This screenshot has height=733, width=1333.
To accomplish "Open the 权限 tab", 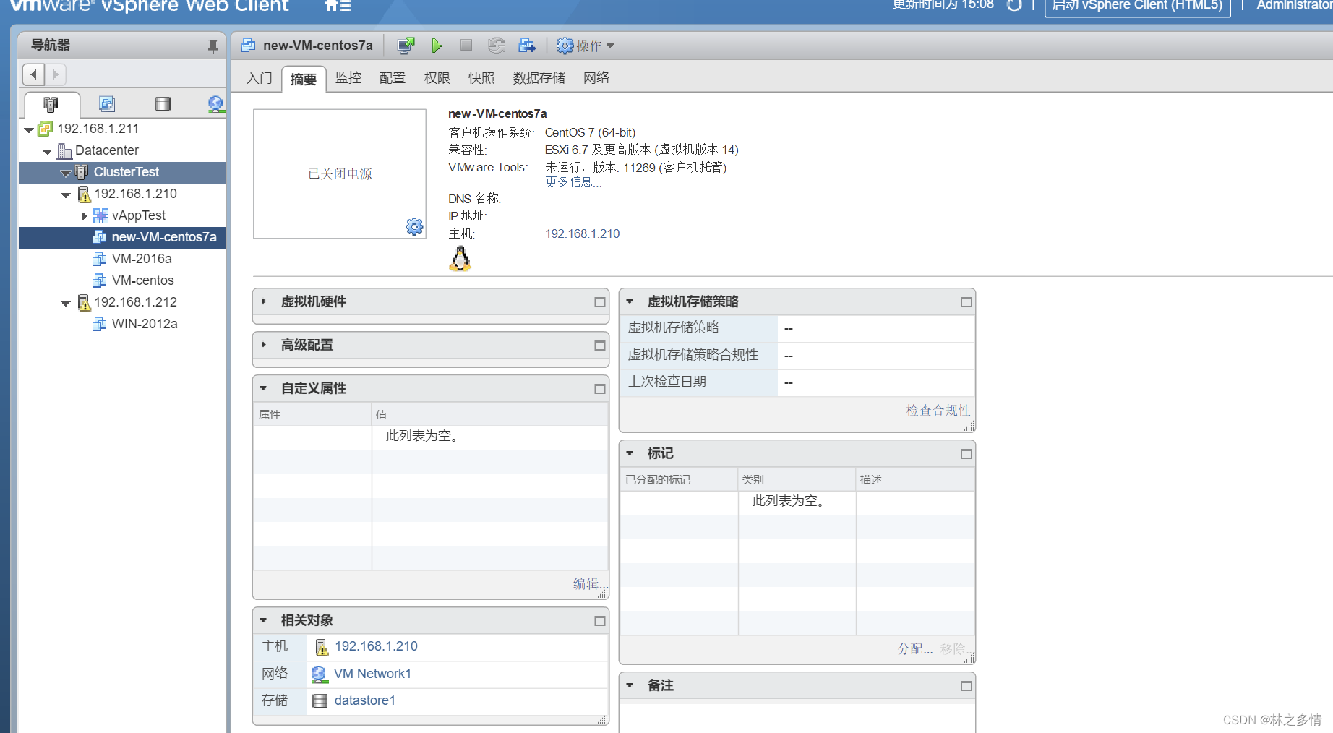I will point(437,78).
